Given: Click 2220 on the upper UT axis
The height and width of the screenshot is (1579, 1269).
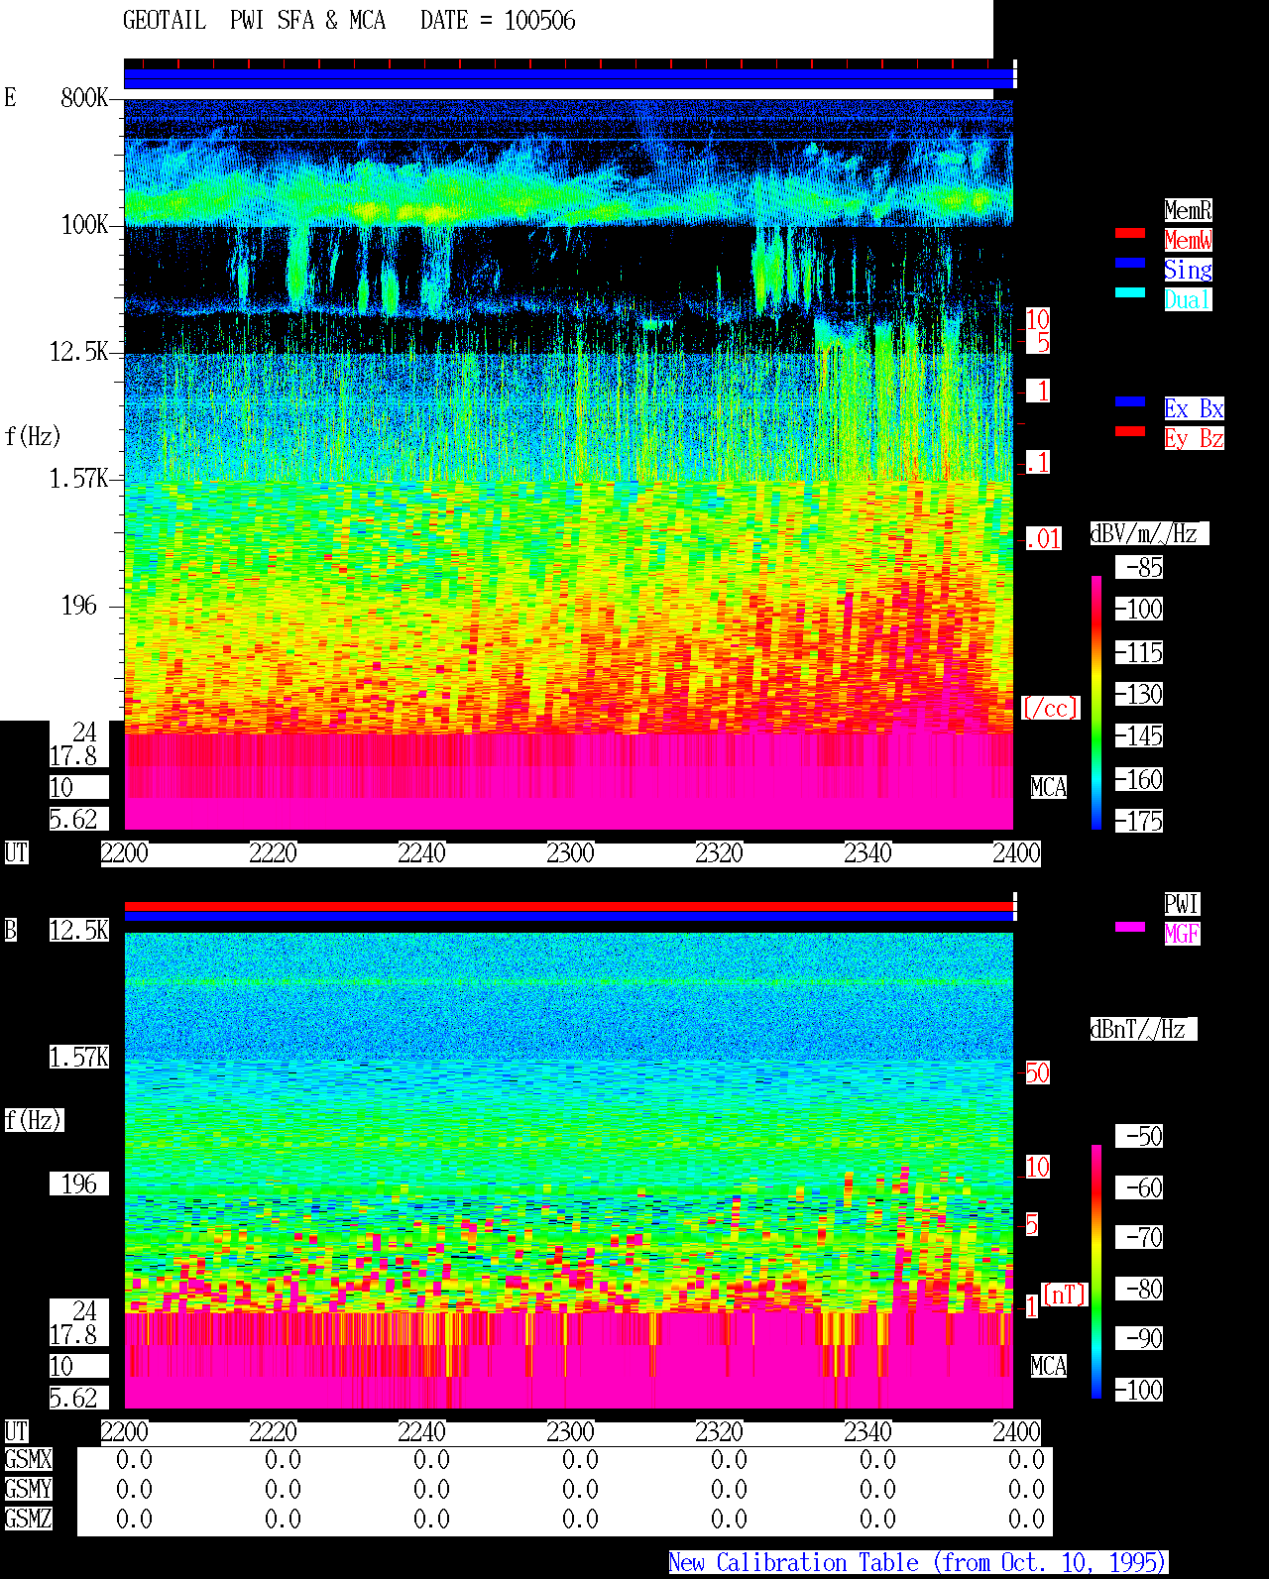Looking at the screenshot, I should tap(274, 852).
